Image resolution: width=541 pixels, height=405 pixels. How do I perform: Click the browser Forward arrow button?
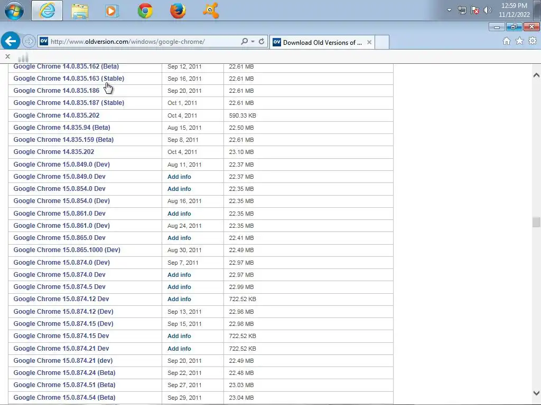[29, 41]
